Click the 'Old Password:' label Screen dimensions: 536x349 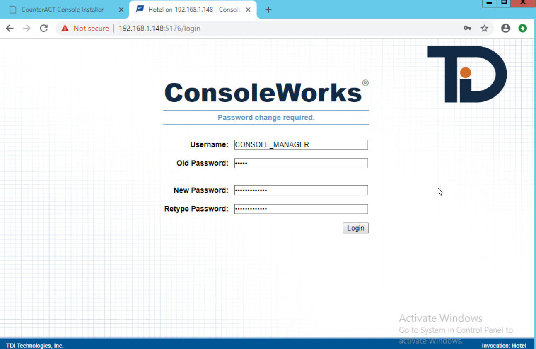[203, 163]
